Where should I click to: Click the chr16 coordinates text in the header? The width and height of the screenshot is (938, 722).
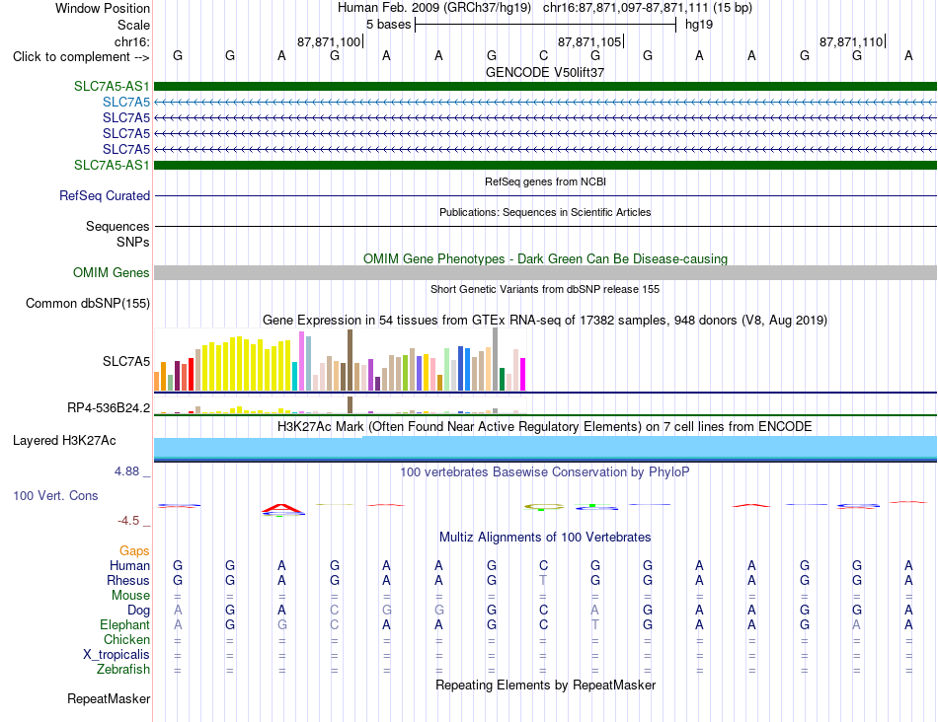coord(648,8)
